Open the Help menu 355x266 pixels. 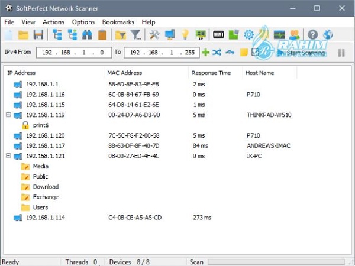click(149, 22)
